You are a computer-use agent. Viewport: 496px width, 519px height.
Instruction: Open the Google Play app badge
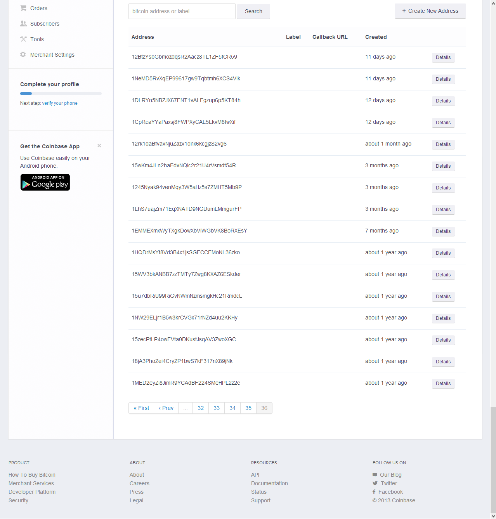point(45,182)
